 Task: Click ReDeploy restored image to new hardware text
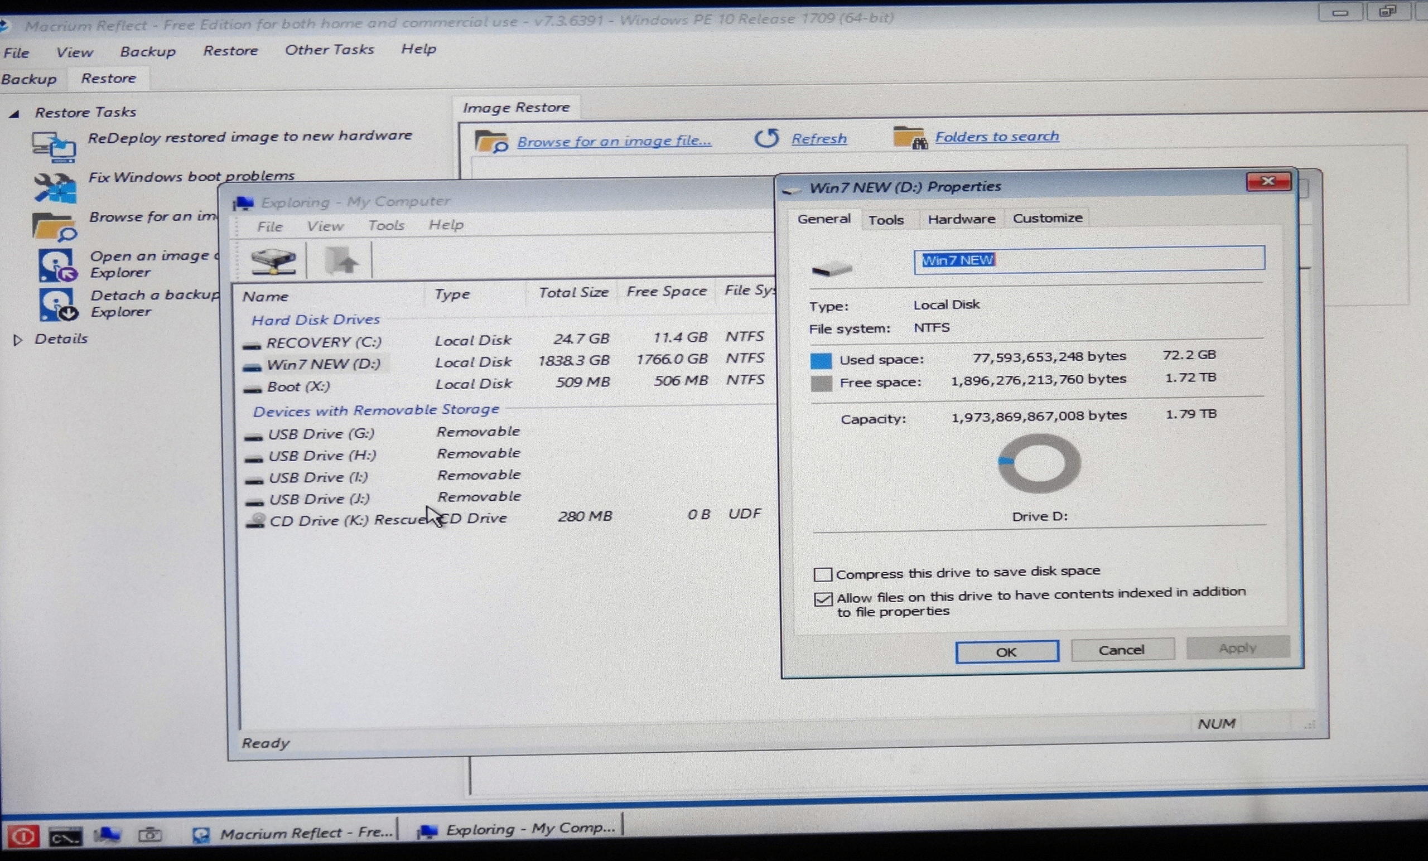point(250,136)
